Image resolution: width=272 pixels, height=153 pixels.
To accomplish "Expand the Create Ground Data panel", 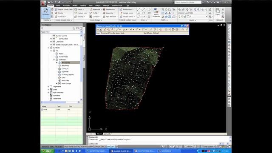I will coord(63,20).
